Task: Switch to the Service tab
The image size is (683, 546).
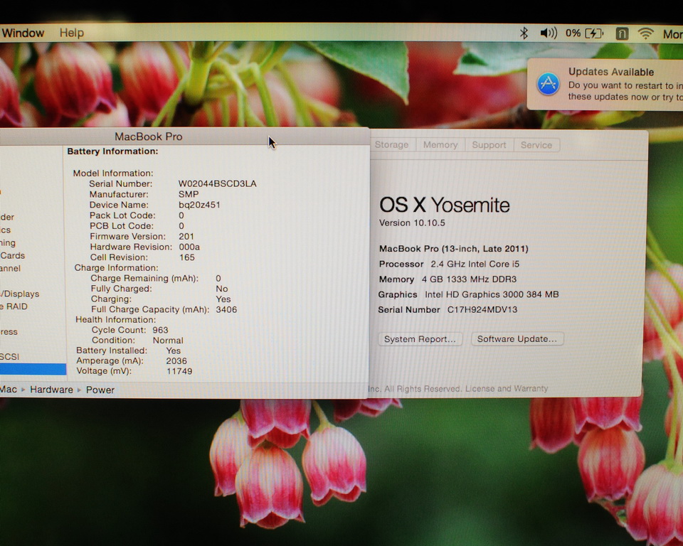Action: point(536,145)
